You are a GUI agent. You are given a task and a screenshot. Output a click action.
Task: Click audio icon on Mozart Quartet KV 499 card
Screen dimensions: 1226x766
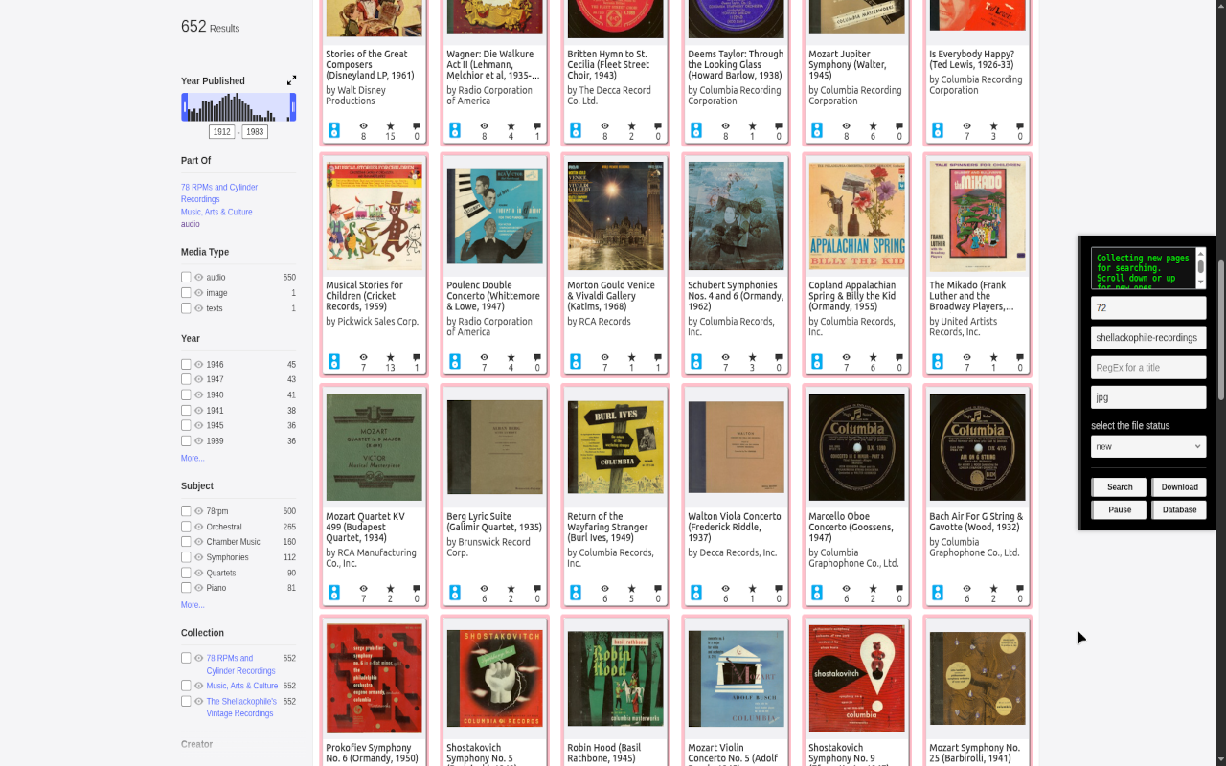(334, 593)
